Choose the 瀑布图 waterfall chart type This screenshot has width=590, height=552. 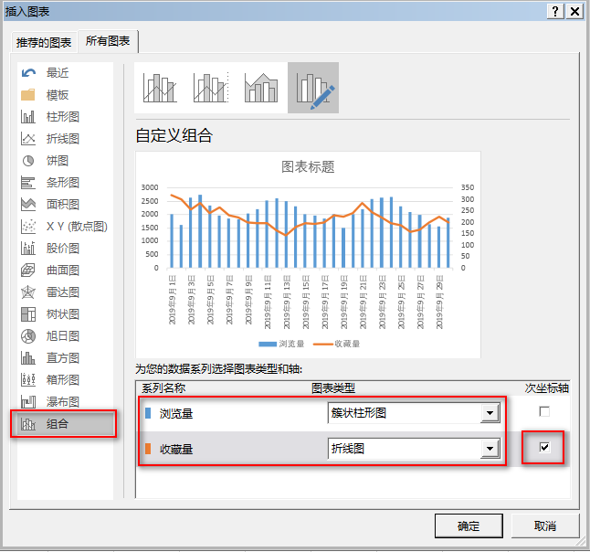tap(62, 402)
